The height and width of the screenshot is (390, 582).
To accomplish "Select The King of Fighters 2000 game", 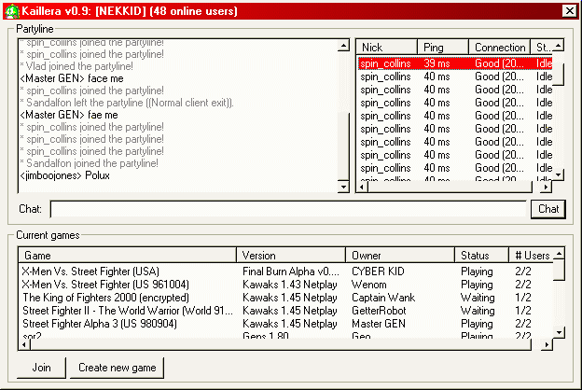I will [x=285, y=298].
